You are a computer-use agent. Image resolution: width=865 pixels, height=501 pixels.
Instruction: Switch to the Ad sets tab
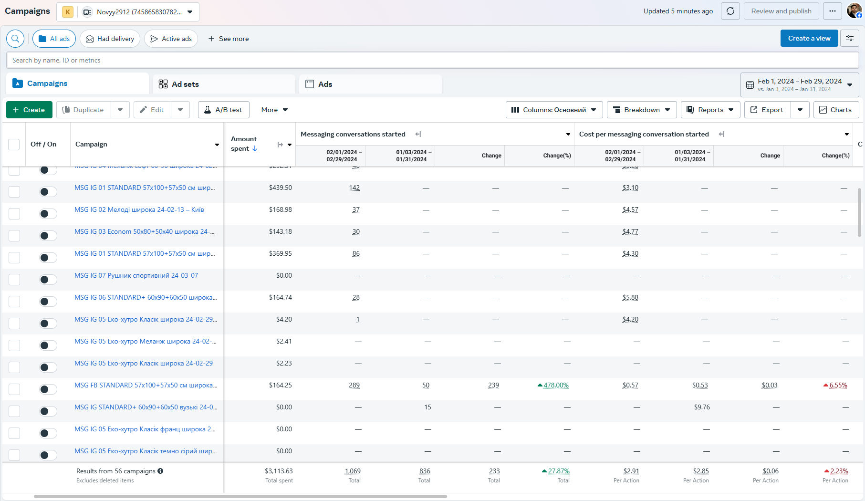tap(224, 84)
